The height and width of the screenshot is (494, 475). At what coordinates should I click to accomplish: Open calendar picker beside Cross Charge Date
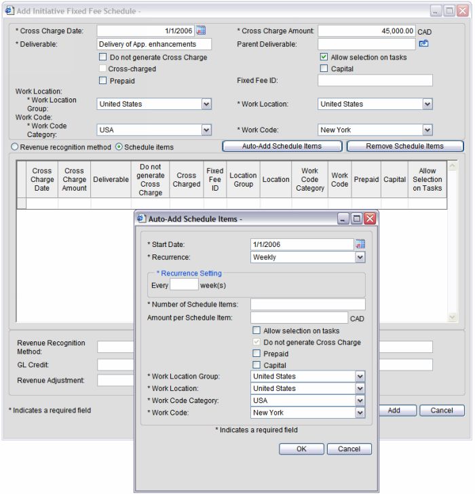(x=201, y=31)
